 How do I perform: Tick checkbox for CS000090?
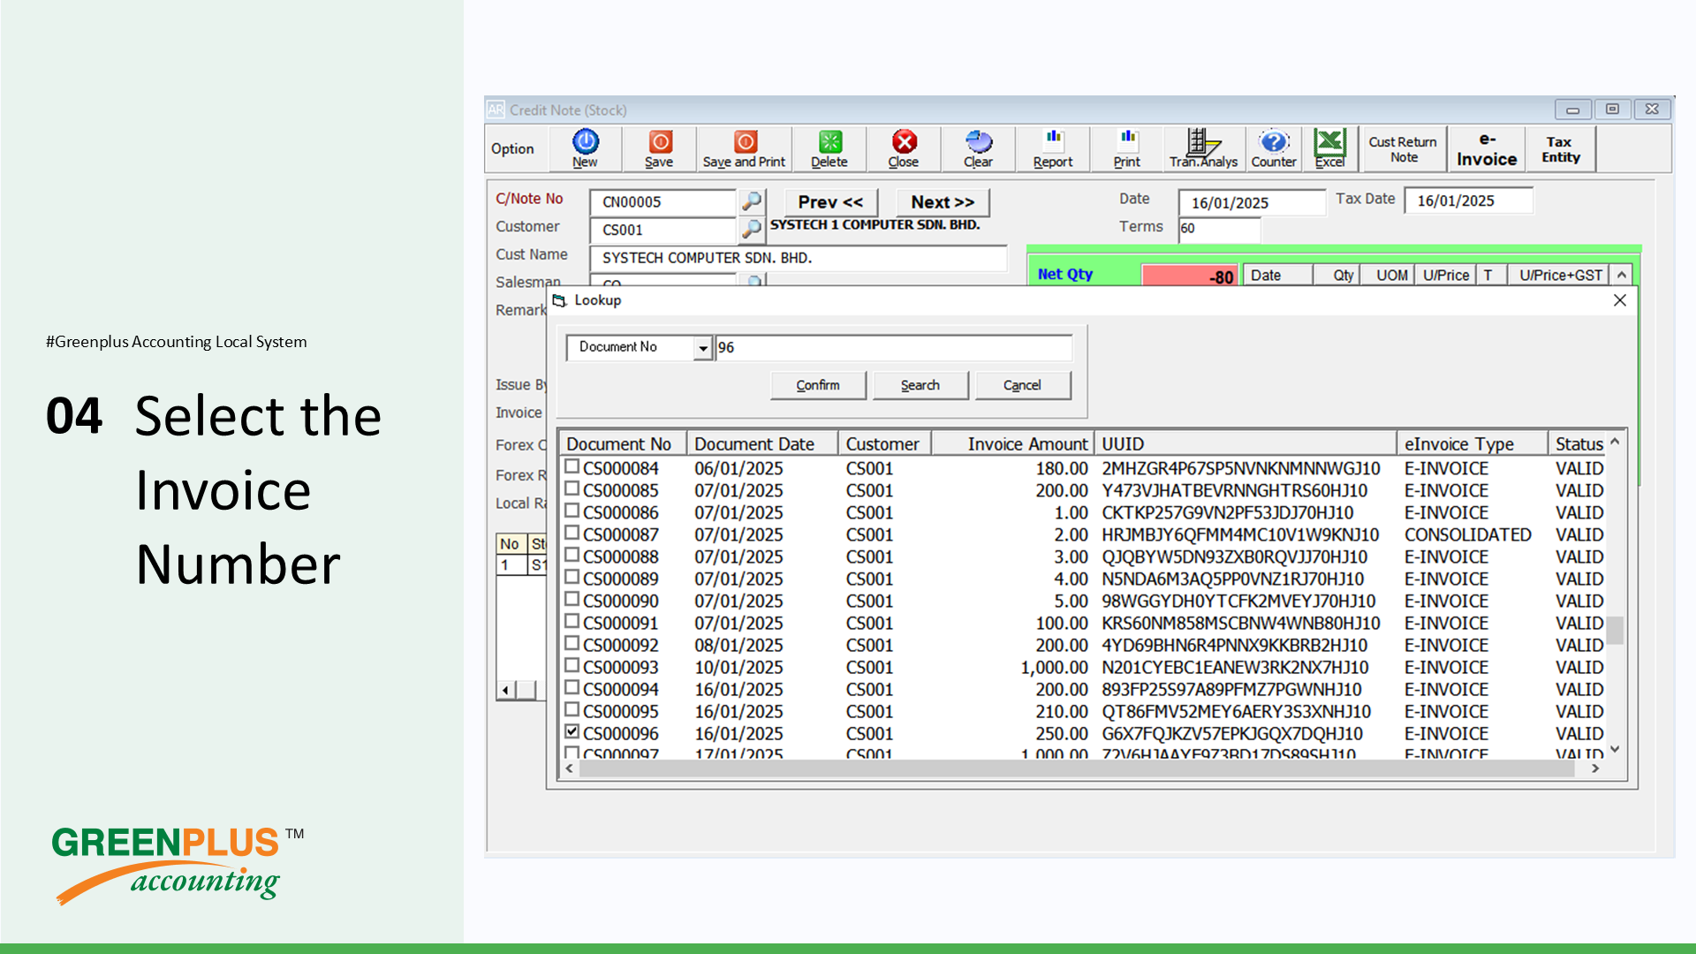coord(572,599)
